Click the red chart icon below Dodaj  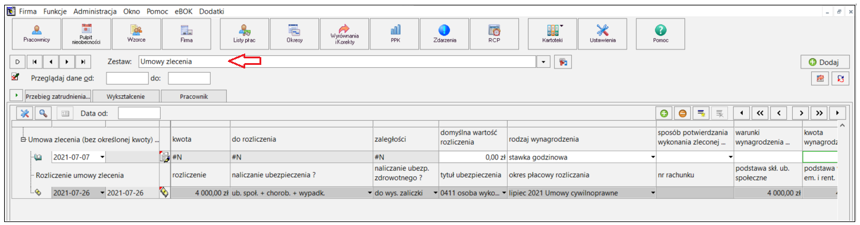click(x=820, y=79)
